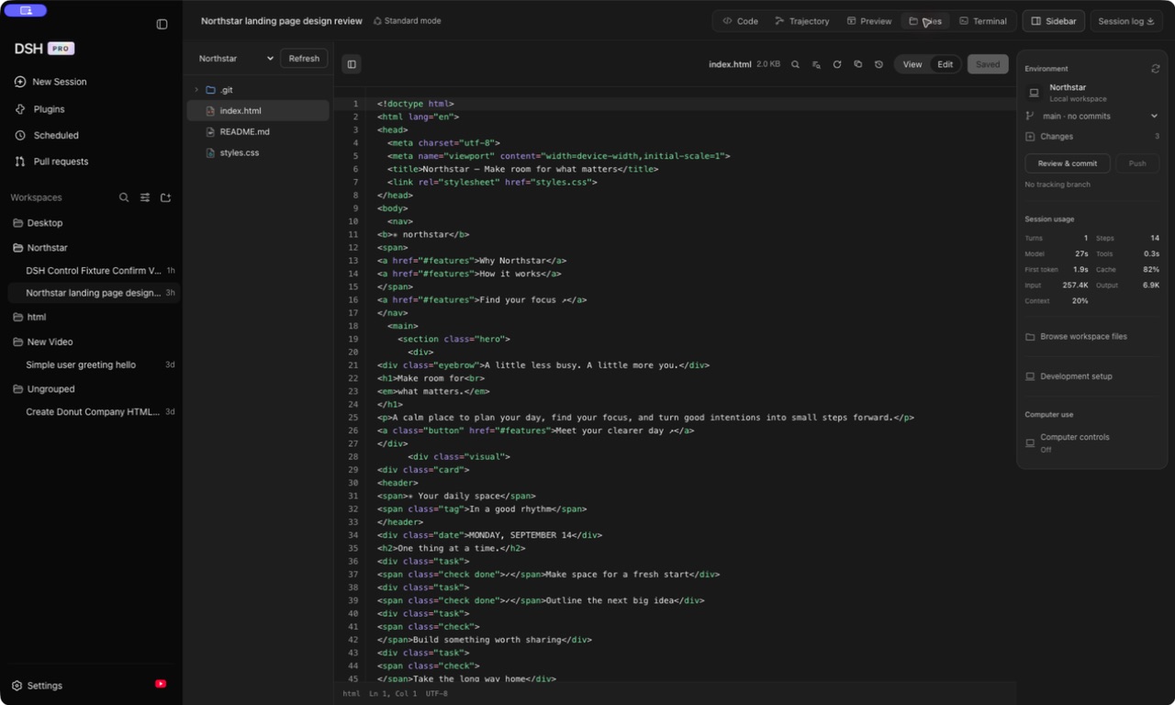Click the Push button
This screenshot has width=1175, height=705.
tap(1137, 163)
